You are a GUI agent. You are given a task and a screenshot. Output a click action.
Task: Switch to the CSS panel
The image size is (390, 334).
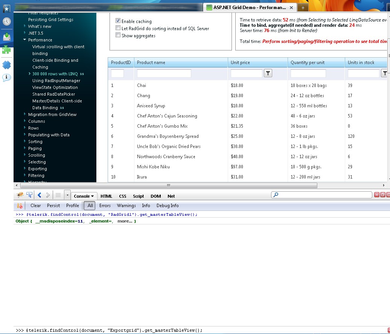(x=123, y=196)
